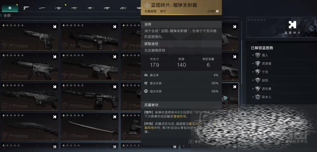
Task: Click the 锁定 lock key prompt
Action: [195, 141]
